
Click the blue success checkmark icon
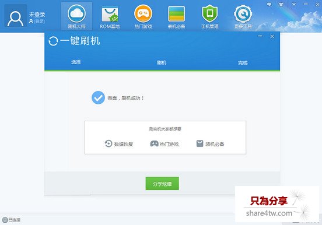98,97
